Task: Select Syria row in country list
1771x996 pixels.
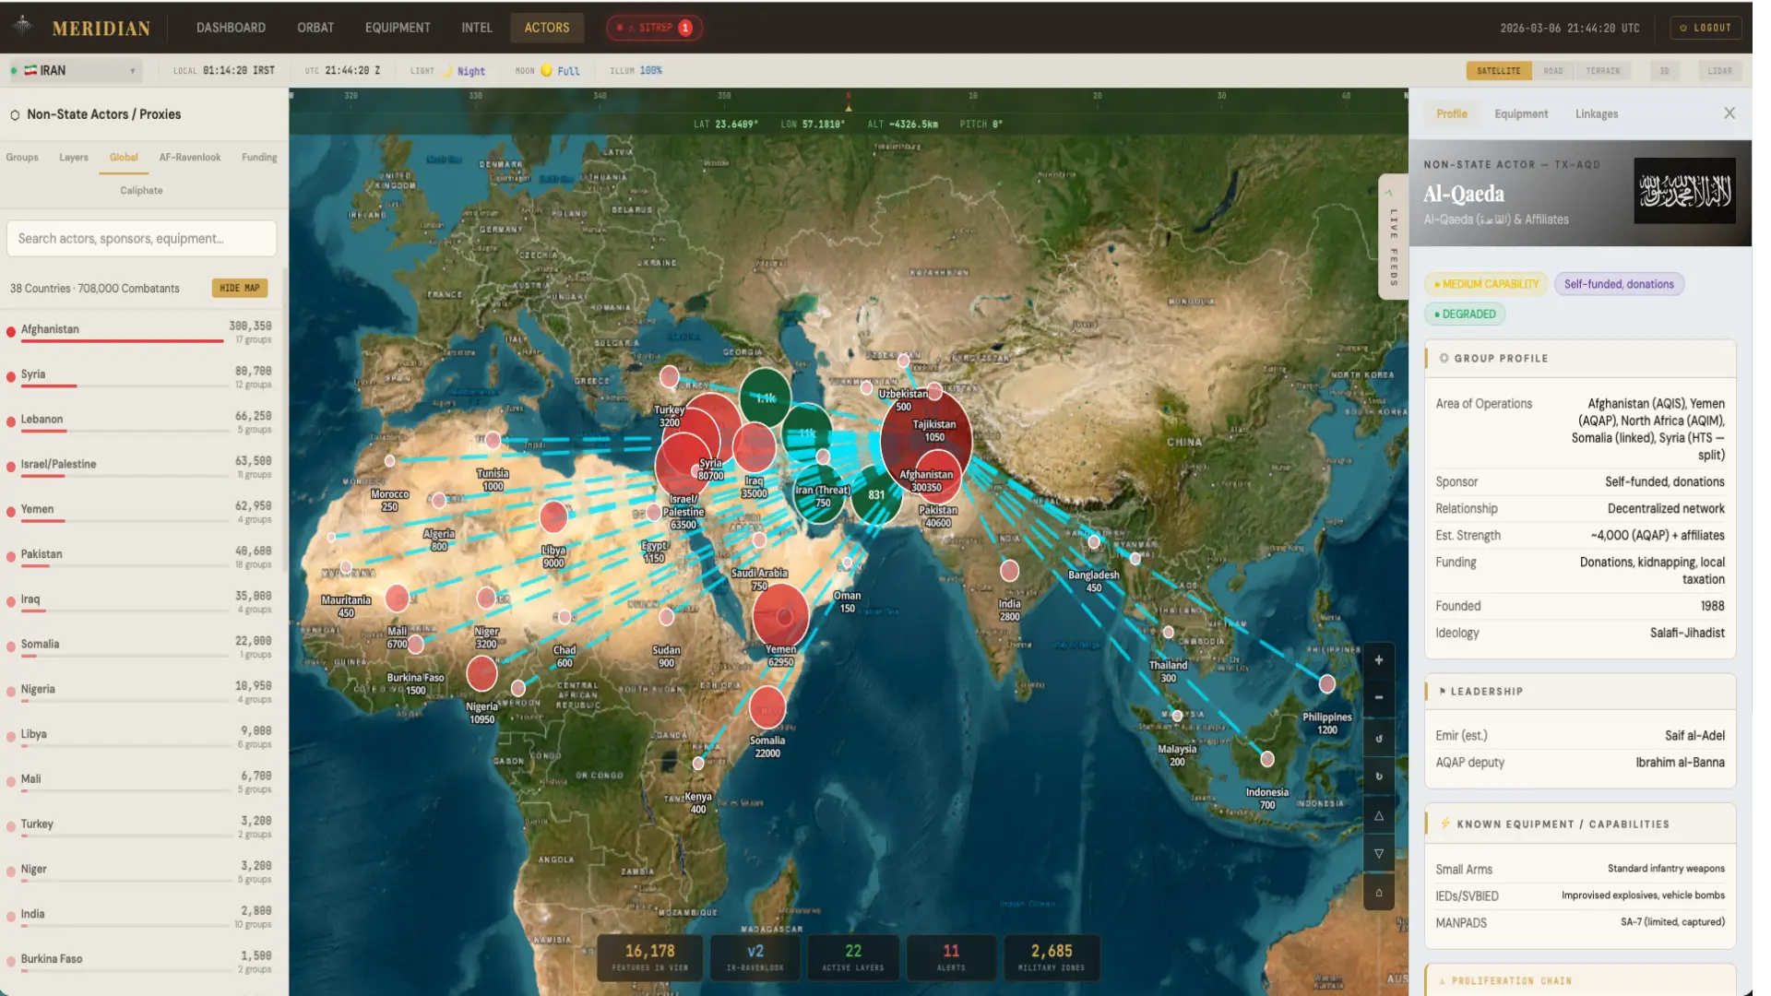Action: point(140,379)
